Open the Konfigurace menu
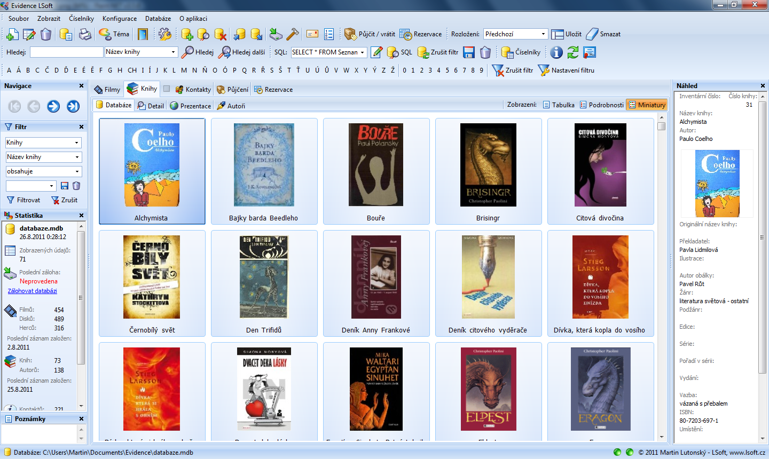The height and width of the screenshot is (459, 769). (x=120, y=19)
